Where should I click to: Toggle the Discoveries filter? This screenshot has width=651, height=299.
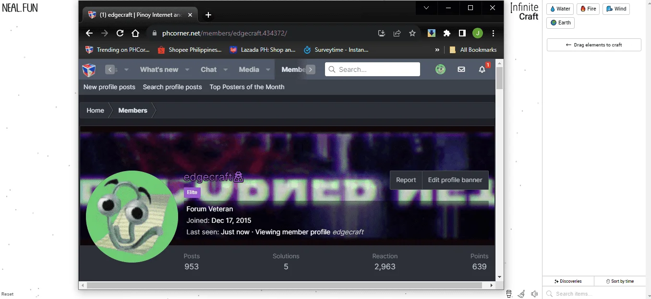coord(568,281)
